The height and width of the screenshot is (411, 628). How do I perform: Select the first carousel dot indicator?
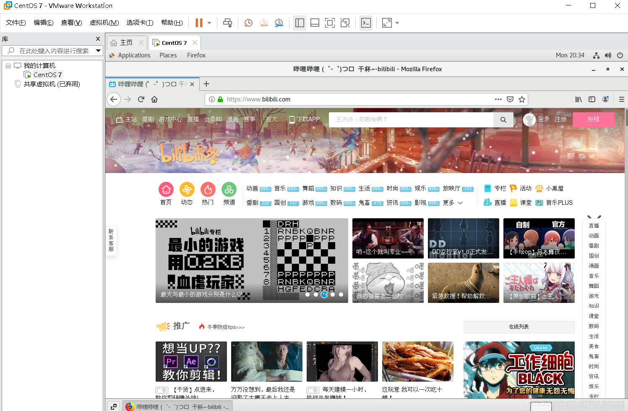coord(307,295)
